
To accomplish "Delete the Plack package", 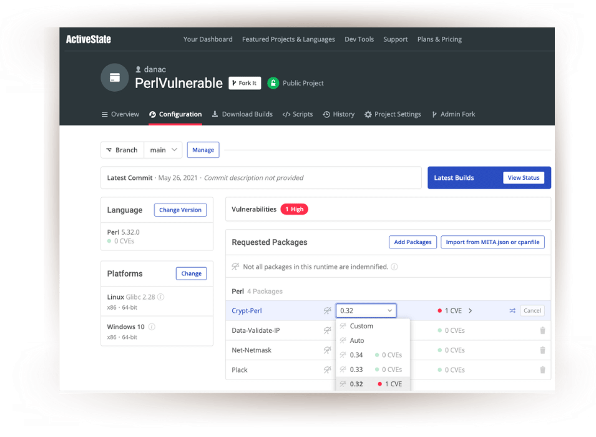I will click(542, 370).
